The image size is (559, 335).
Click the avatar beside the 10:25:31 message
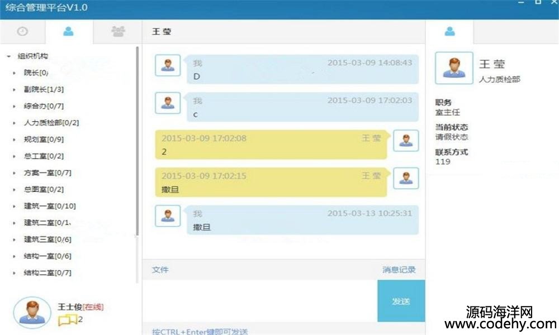point(168,216)
